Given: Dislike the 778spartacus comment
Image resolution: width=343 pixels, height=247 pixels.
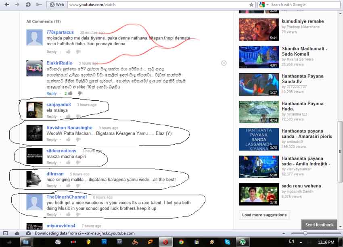Looking at the screenshot, I should (78, 52).
